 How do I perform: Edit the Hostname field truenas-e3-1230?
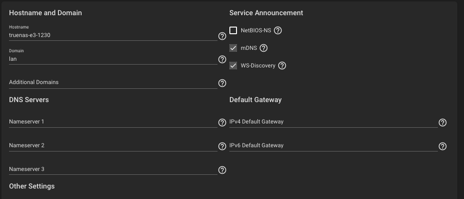coord(113,35)
